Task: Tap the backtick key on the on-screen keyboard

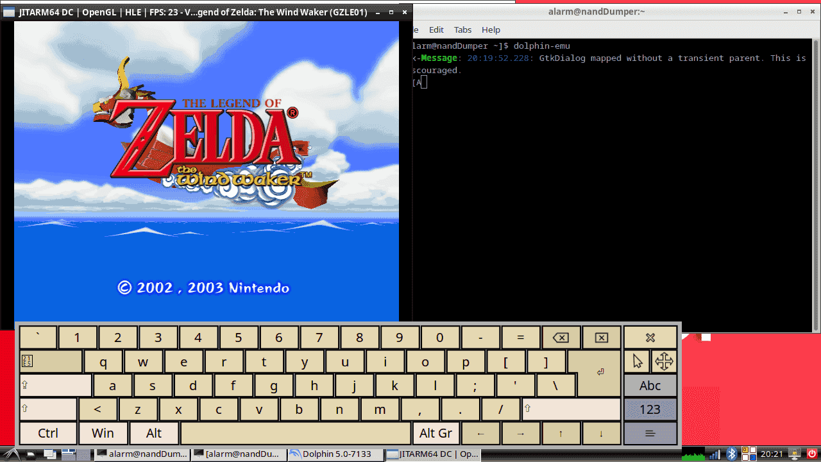Action: [38, 338]
